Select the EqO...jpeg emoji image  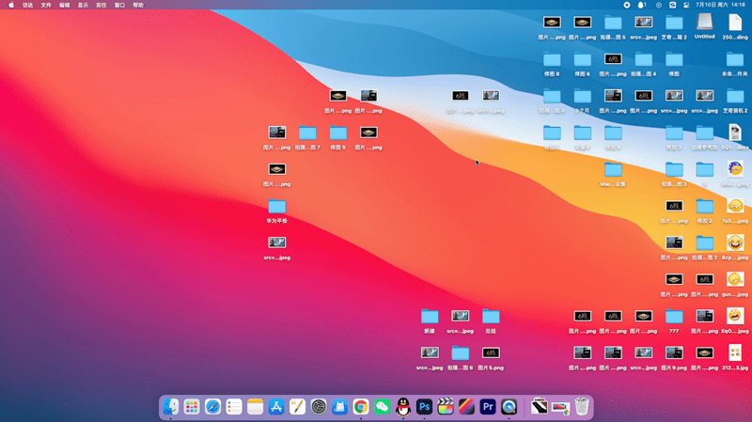(735, 320)
